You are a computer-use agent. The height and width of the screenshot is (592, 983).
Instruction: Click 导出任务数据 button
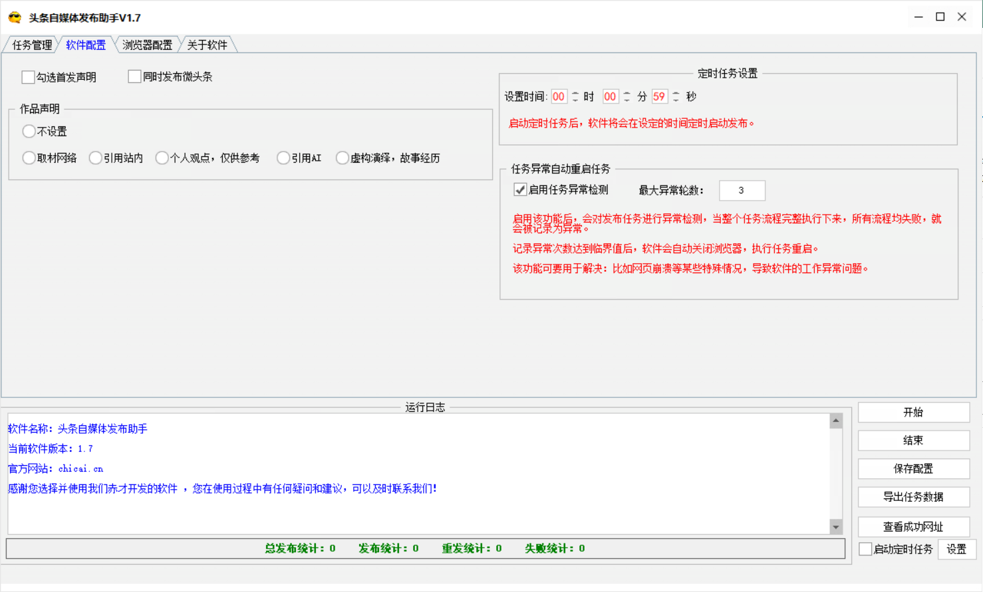click(913, 496)
